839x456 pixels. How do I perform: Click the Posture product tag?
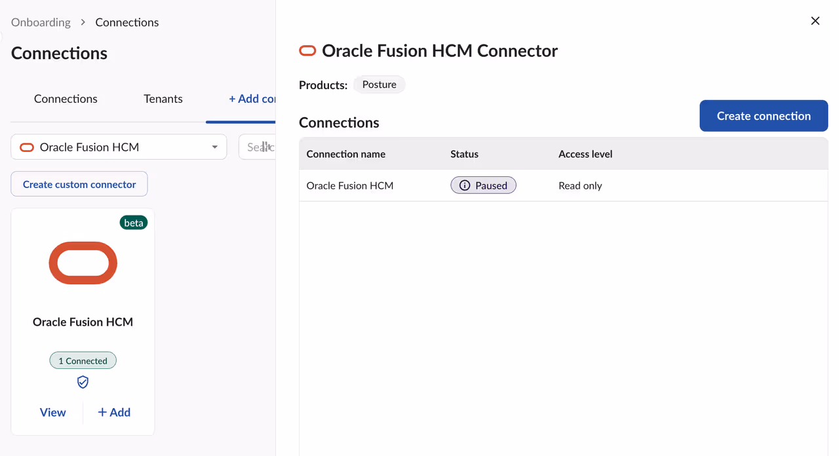(x=380, y=85)
